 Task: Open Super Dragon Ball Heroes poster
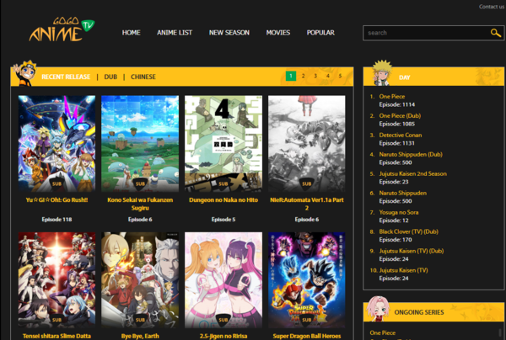click(x=307, y=279)
